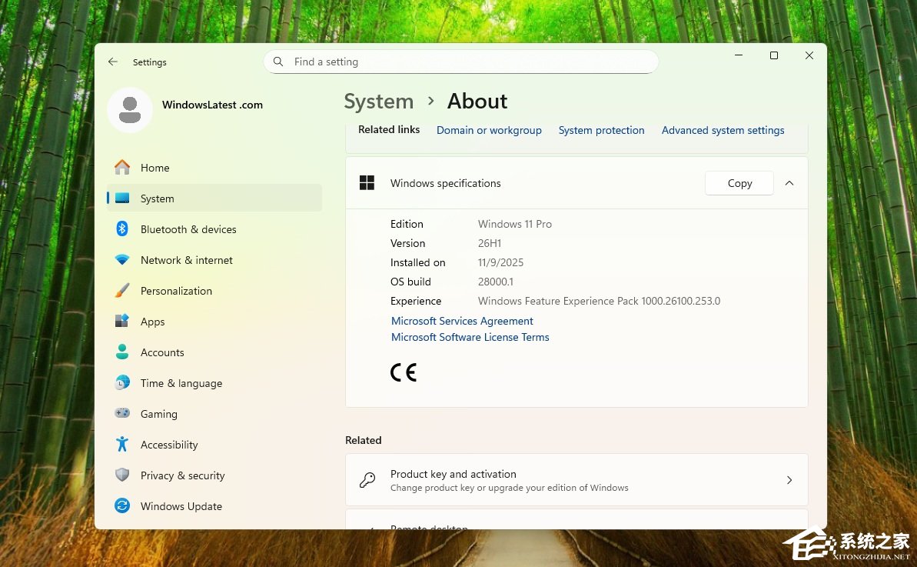This screenshot has width=917, height=567.
Task: Click the WindowsLatest .com account name
Action: [x=212, y=105]
